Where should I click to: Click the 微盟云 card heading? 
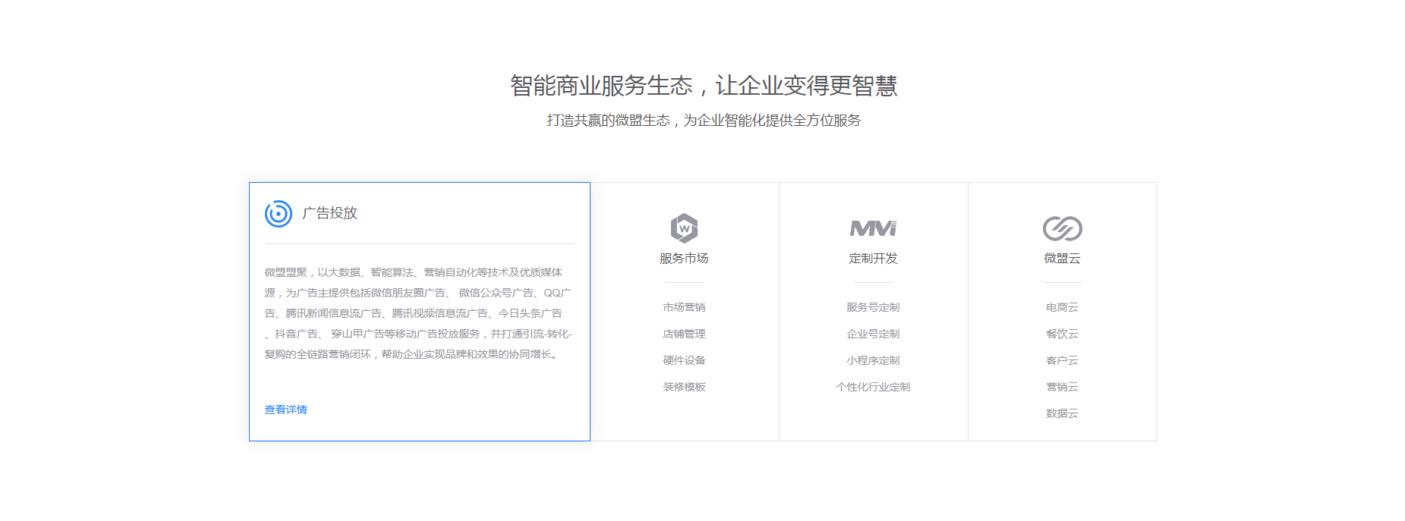point(1062,259)
